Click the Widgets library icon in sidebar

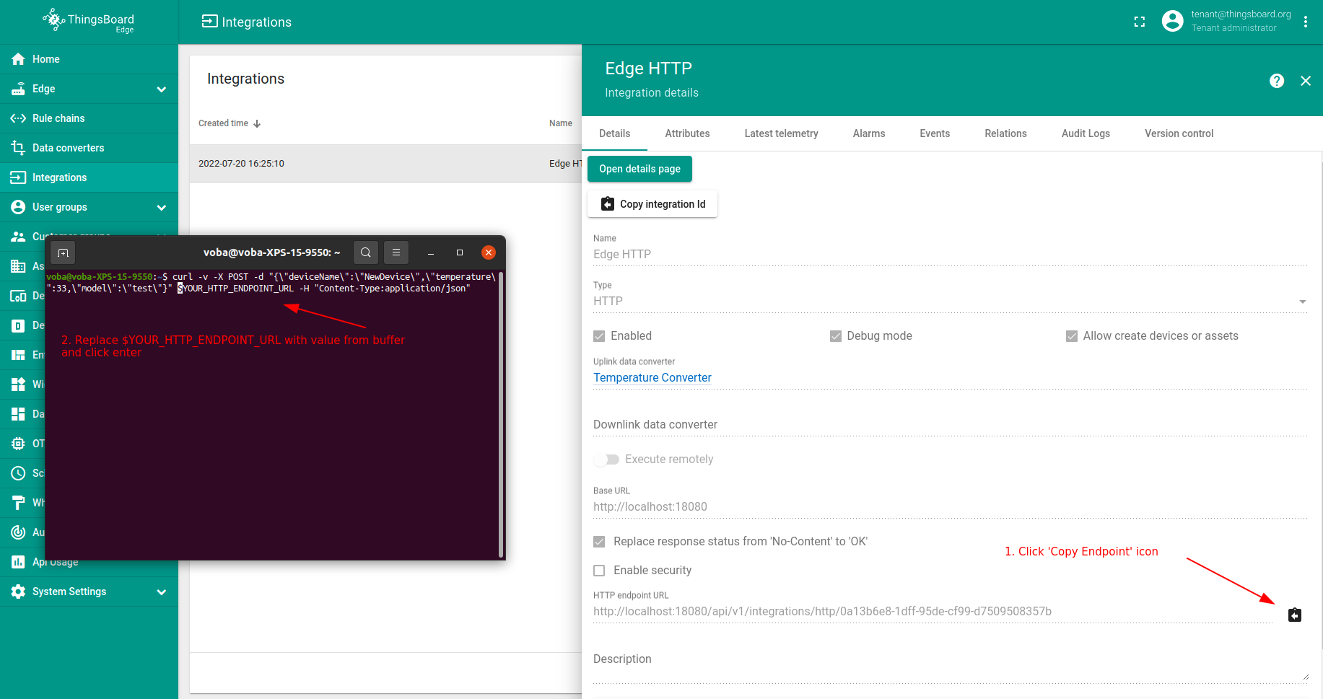pyautogui.click(x=19, y=384)
